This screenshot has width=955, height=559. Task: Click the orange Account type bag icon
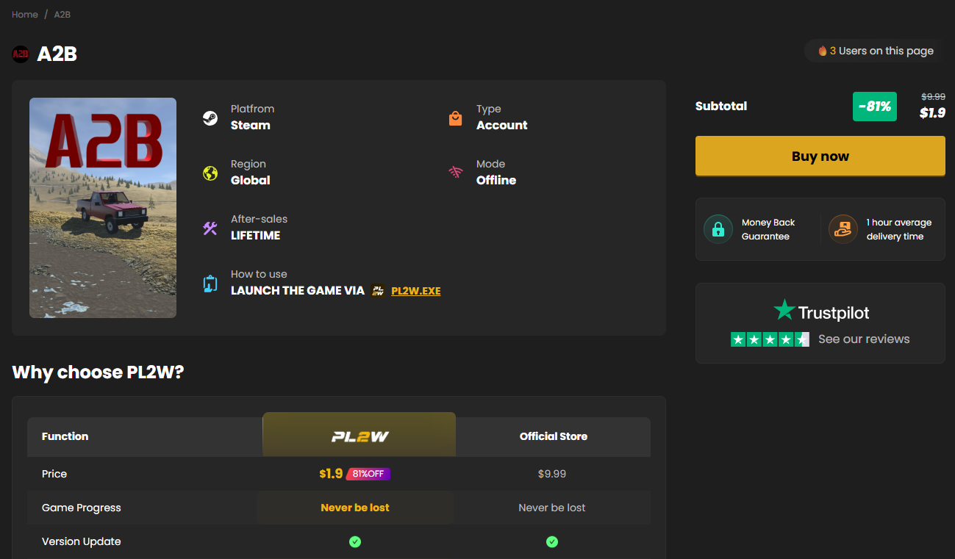tap(456, 118)
